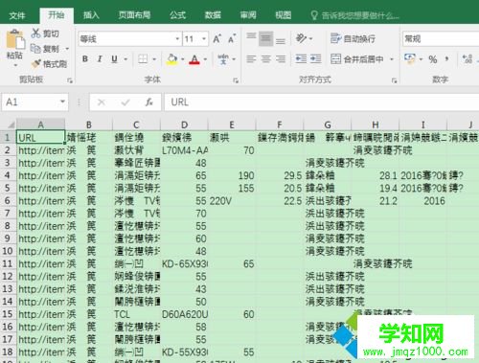Screen dimensions: 479x363
Task: Switch to the Data (数据) tab
Action: (x=213, y=15)
